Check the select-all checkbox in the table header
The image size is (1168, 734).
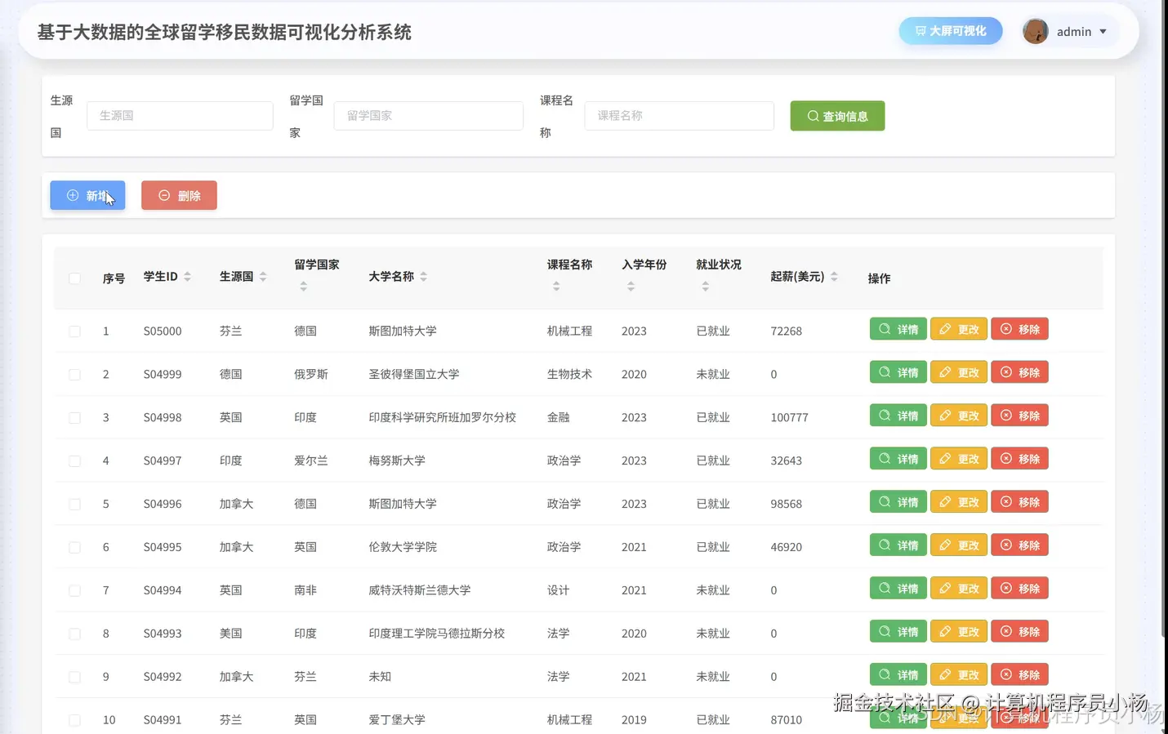(74, 278)
